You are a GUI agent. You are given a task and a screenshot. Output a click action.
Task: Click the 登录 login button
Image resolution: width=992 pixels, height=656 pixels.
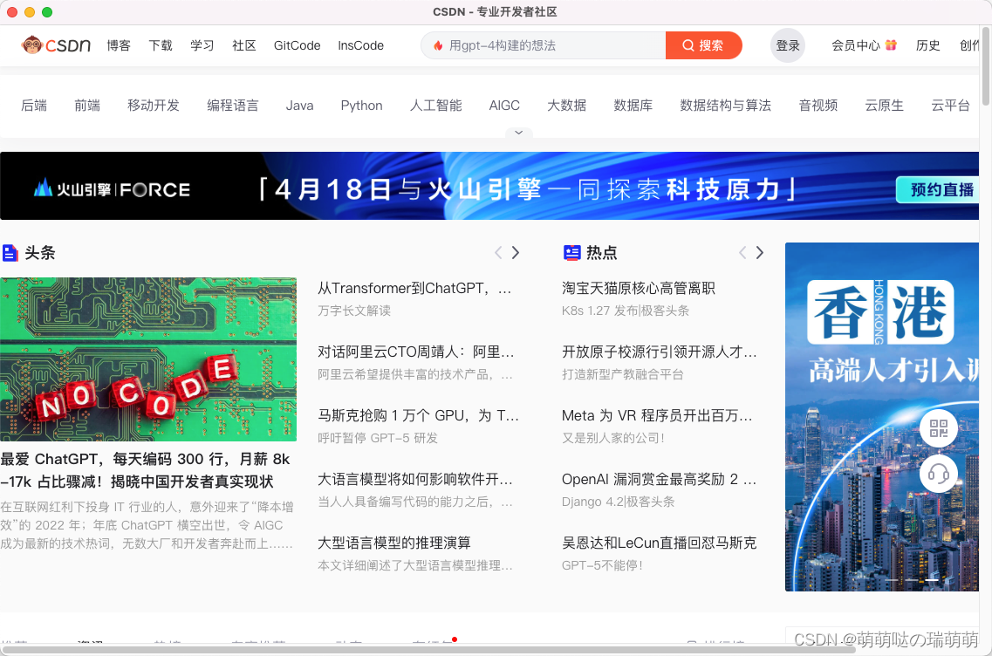(x=788, y=45)
